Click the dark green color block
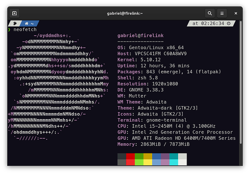 pyautogui.click(x=139, y=156)
